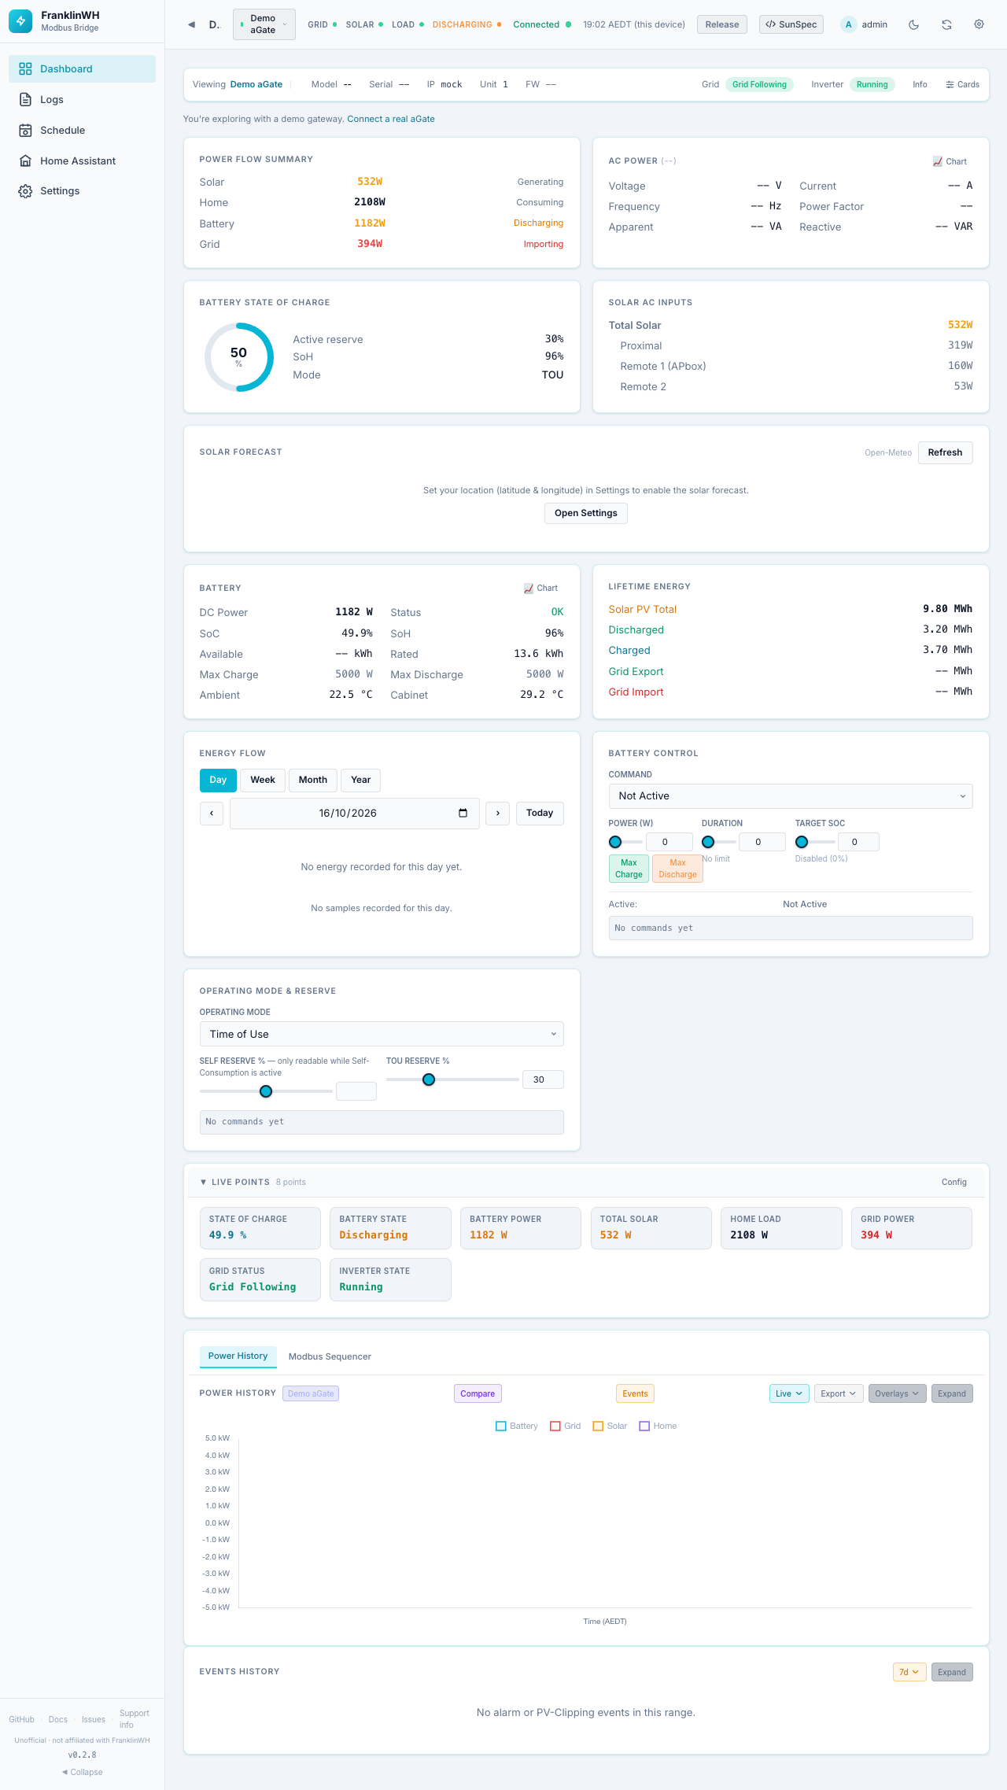
Task: Open Home Assistant integration page
Action: [x=82, y=161]
